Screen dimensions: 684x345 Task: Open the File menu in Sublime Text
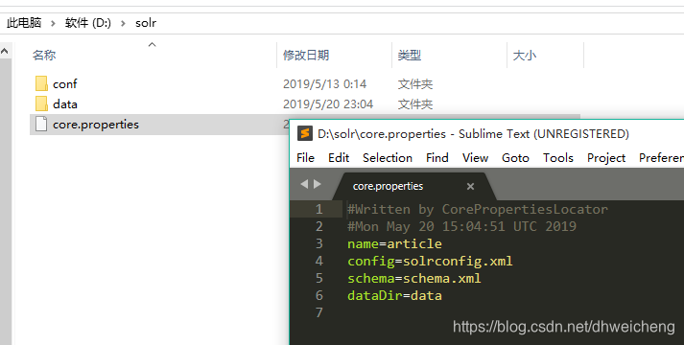coord(305,158)
